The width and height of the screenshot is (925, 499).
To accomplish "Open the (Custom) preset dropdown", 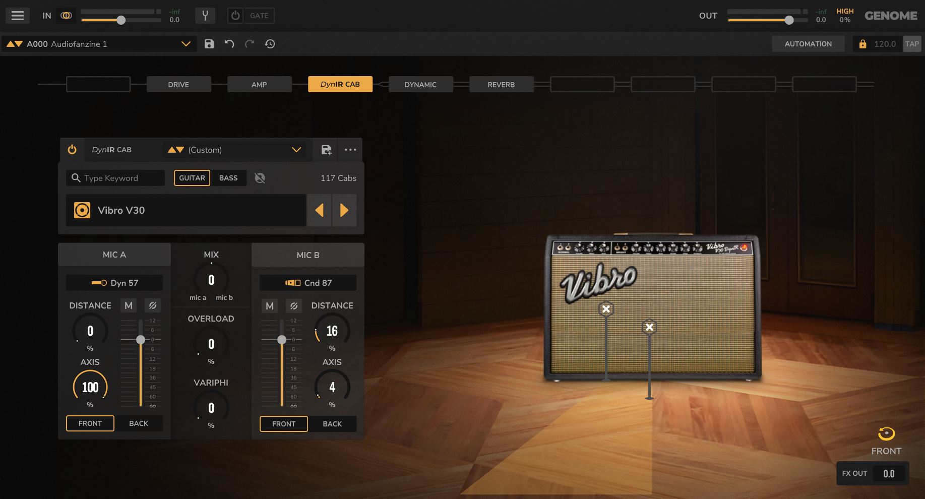I will pyautogui.click(x=296, y=150).
